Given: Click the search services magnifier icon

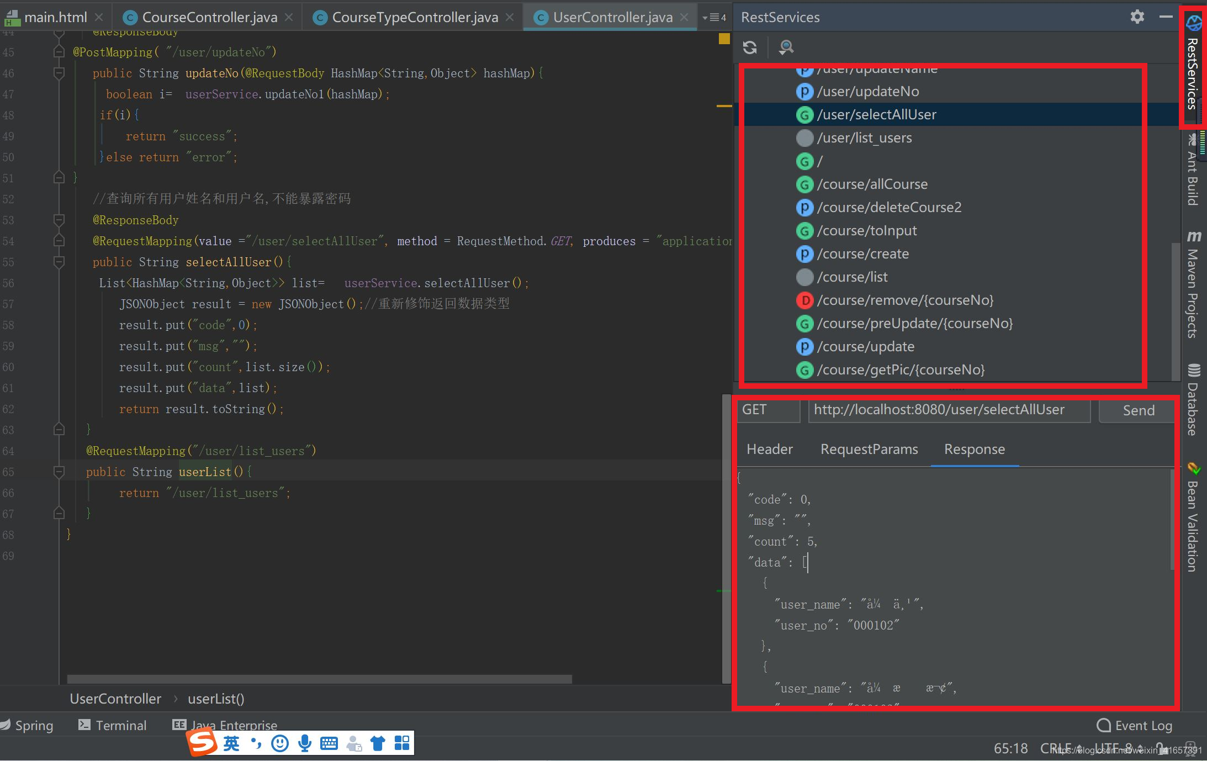Looking at the screenshot, I should [x=786, y=47].
